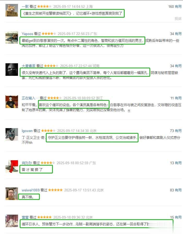Click the weiwei1069 avatar picture
Image resolution: width=183 pixels, height=234 pixels.
(x=12, y=194)
